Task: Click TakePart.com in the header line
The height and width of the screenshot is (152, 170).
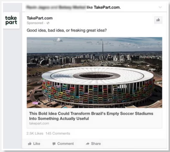Action: click(x=107, y=7)
